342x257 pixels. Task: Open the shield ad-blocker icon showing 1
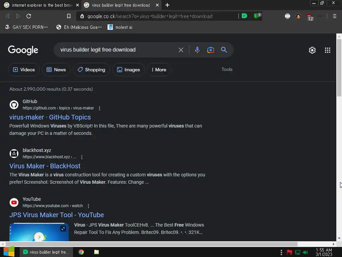257,16
